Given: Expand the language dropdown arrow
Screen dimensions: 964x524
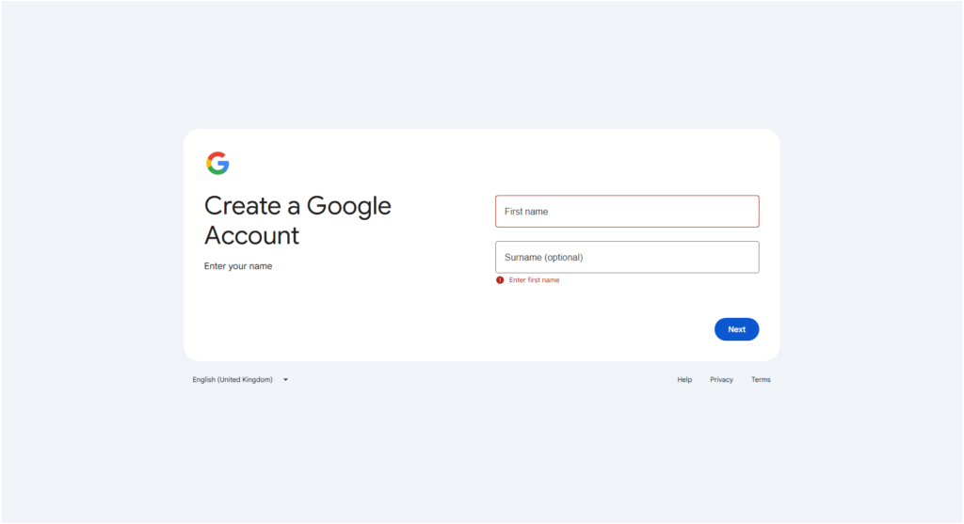Looking at the screenshot, I should pyautogui.click(x=285, y=380).
